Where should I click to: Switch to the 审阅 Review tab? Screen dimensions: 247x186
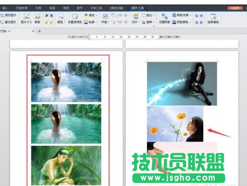coord(52,8)
